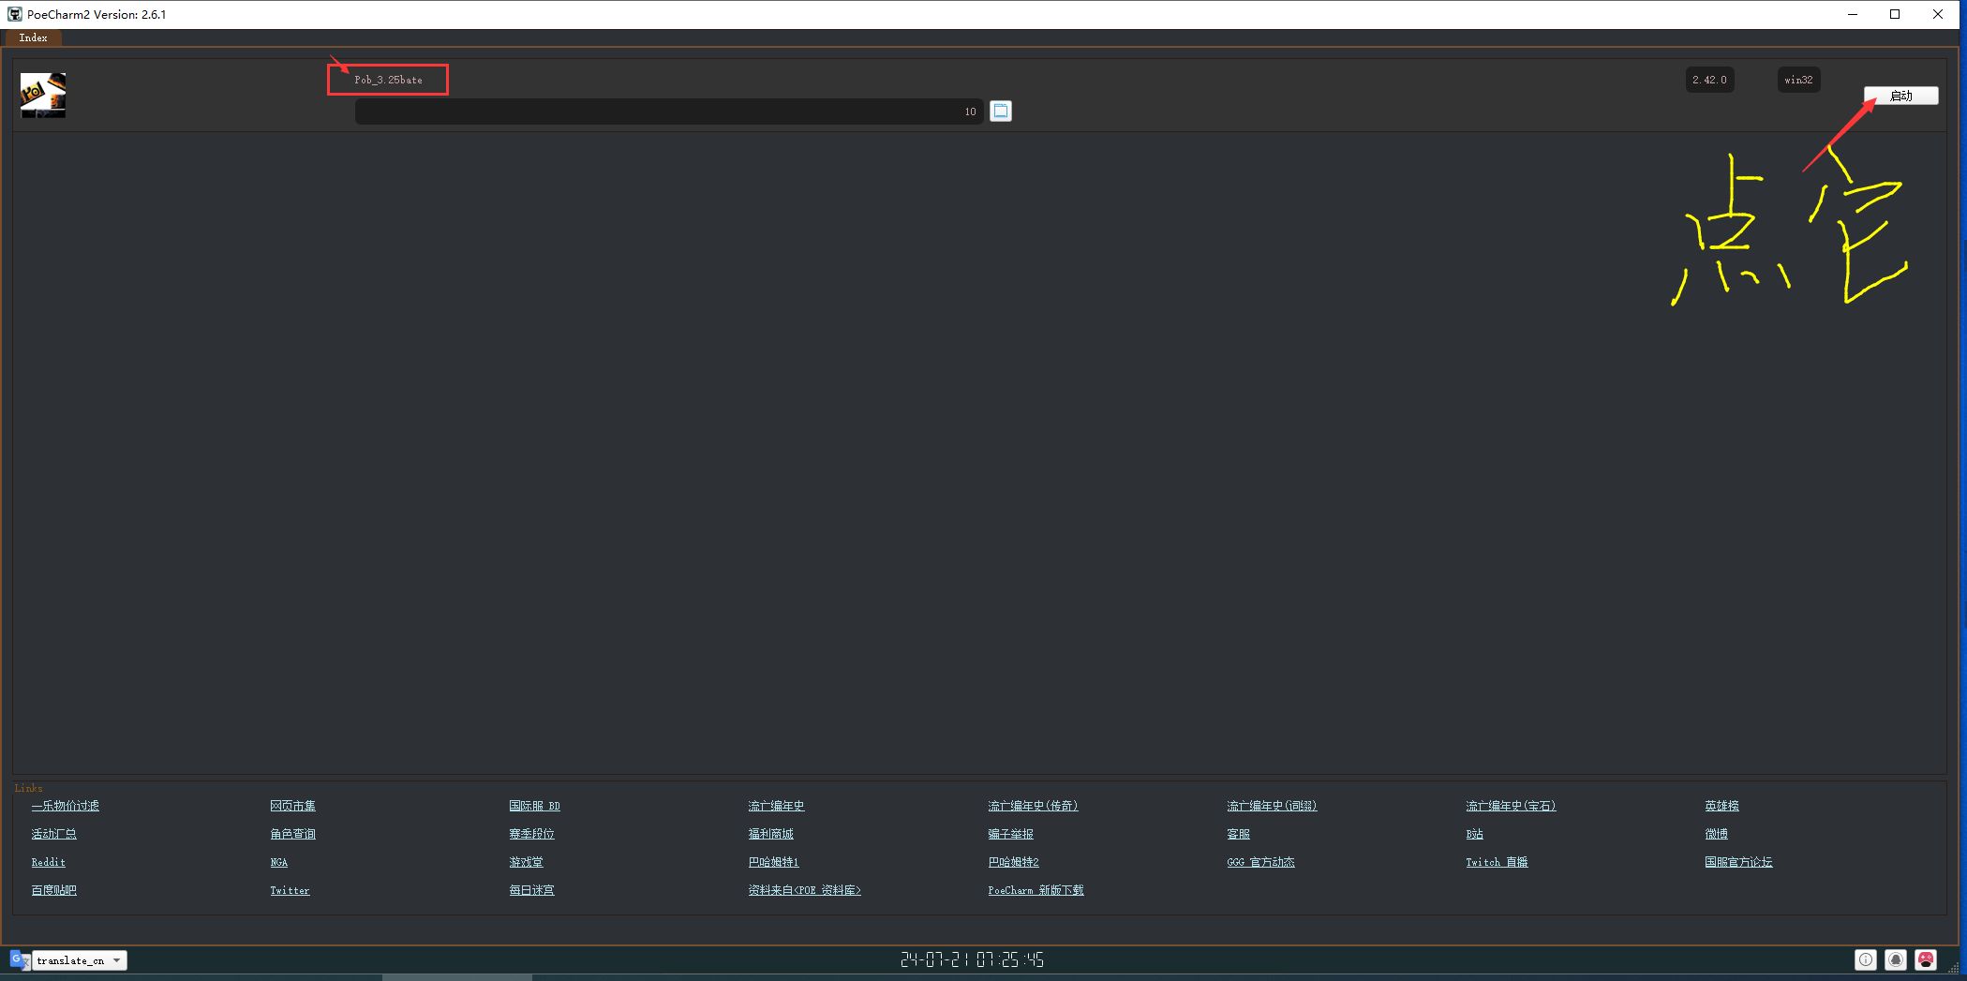
Task: Open the translate_cn language dropdown
Action: click(x=80, y=960)
